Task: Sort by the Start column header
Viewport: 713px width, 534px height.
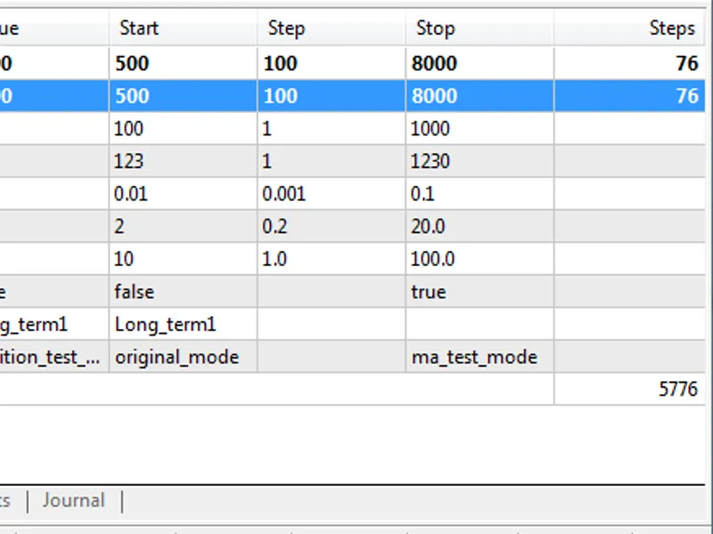Action: tap(184, 28)
